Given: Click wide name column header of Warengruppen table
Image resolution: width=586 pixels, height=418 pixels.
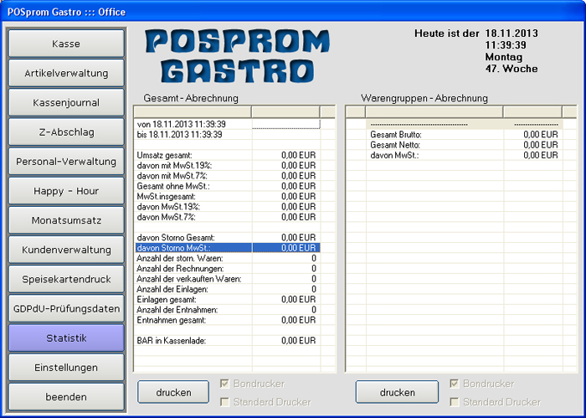Looking at the screenshot, I should coord(434,111).
